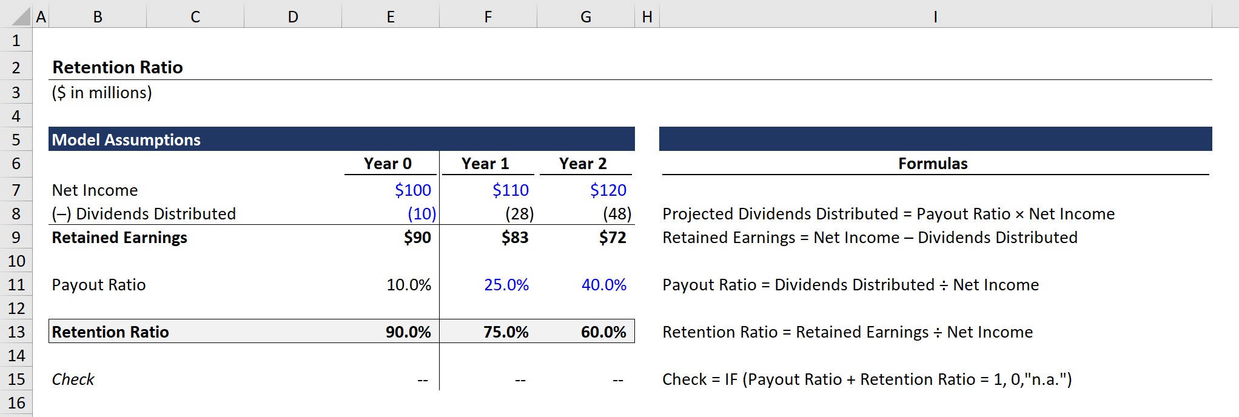This screenshot has width=1239, height=417.
Task: Click the ($ in millions) cell
Action: [x=102, y=92]
